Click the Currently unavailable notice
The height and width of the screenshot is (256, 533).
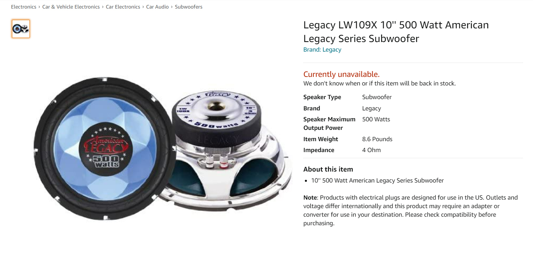pos(342,74)
